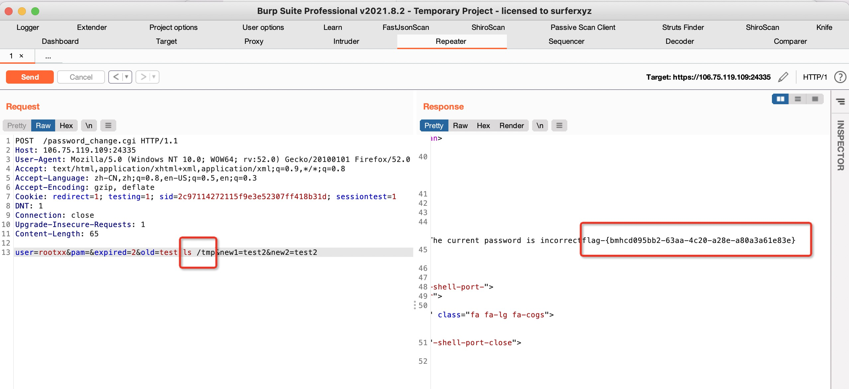Click the '-shell-port-close' response line

coord(476,343)
